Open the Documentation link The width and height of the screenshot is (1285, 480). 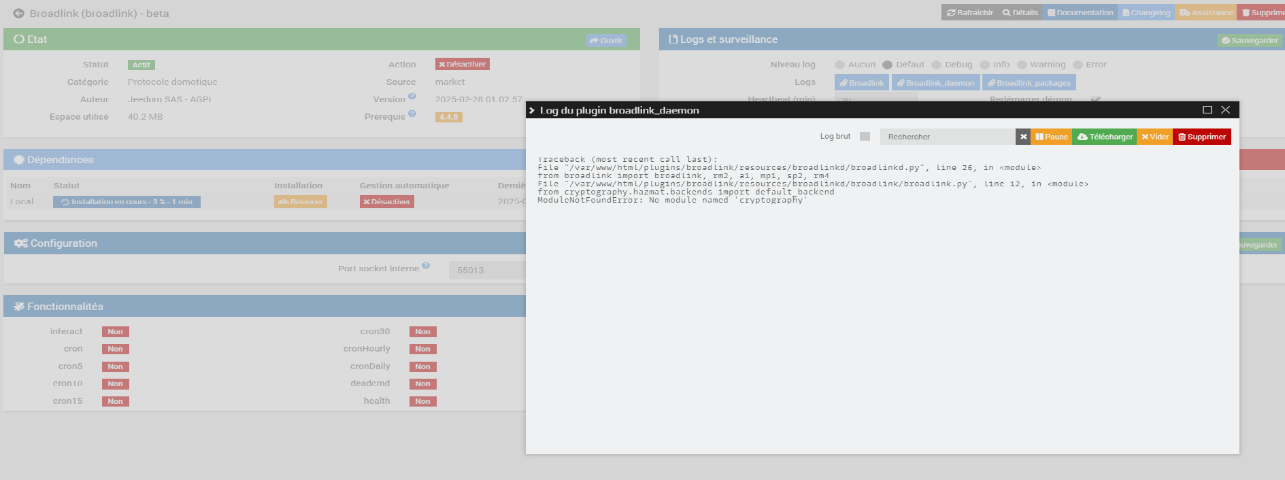point(1080,12)
